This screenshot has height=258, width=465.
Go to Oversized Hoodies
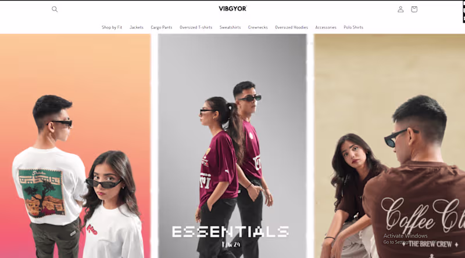point(291,27)
